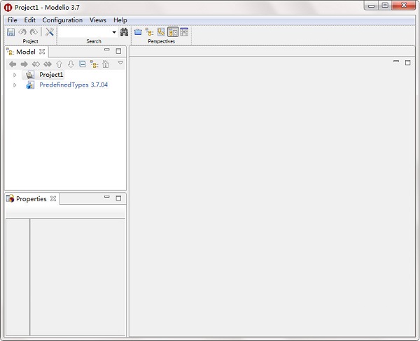Minimize the Properties panel
Image resolution: width=420 pixels, height=341 pixels.
107,197
